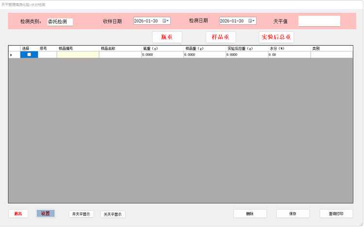Select the 样品名称 cell in the first row

click(120, 55)
